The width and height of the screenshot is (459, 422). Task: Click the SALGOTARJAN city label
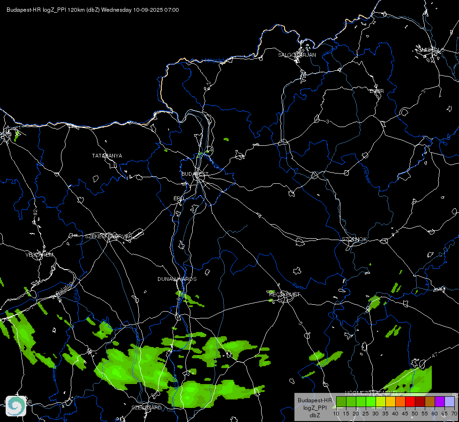[x=297, y=55]
